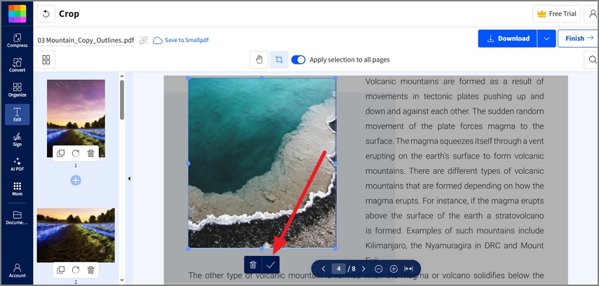Open the Sign tool in sidebar
The width and height of the screenshot is (599, 286).
tap(18, 139)
